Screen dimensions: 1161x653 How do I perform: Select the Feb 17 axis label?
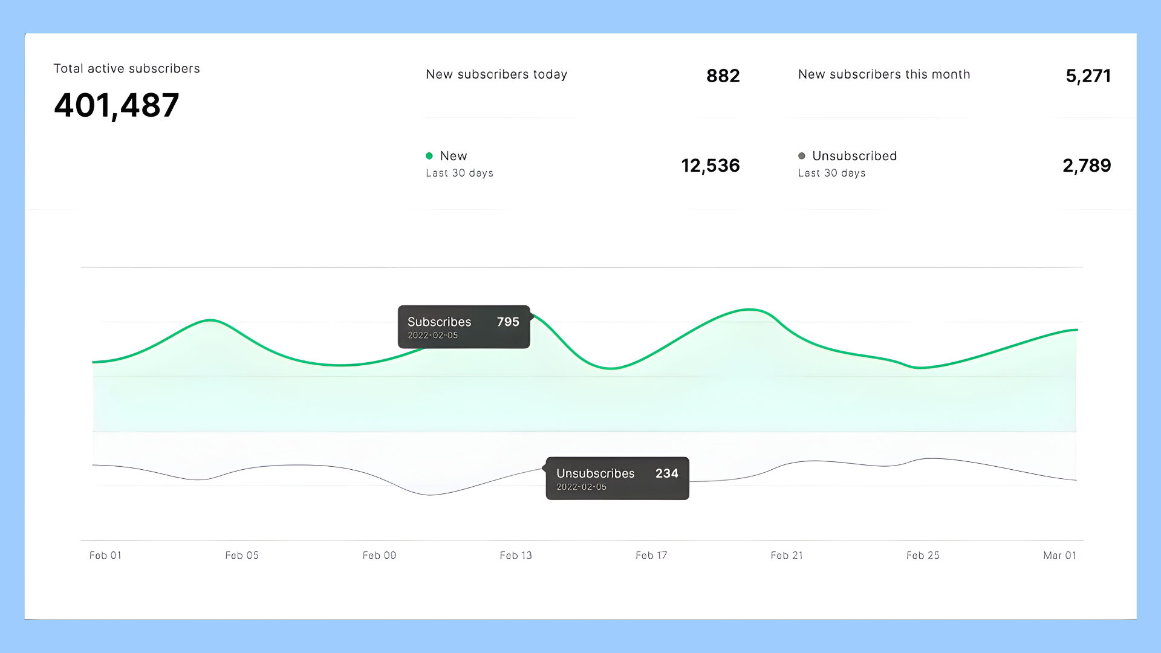(x=651, y=555)
